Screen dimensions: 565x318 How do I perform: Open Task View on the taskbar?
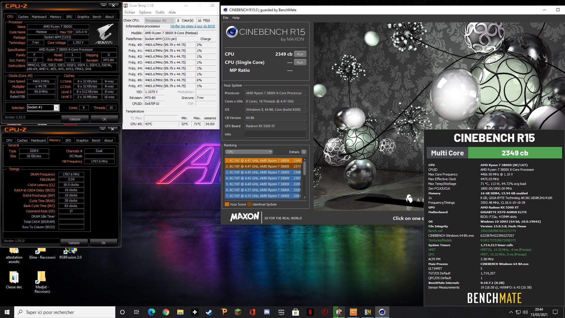[x=136, y=312]
